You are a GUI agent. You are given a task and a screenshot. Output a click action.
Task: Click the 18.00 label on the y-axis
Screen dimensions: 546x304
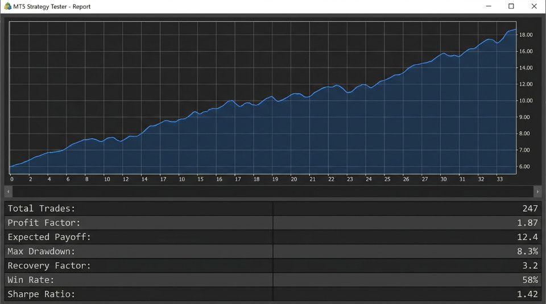[526, 35]
